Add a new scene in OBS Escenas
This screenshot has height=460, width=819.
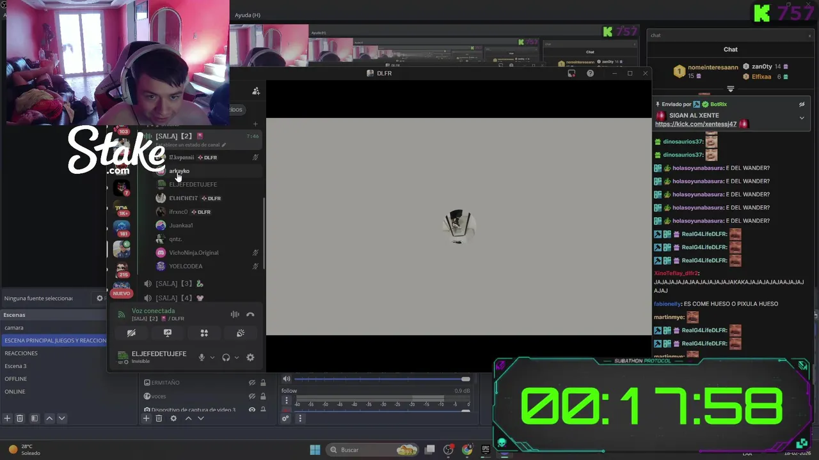(7, 418)
